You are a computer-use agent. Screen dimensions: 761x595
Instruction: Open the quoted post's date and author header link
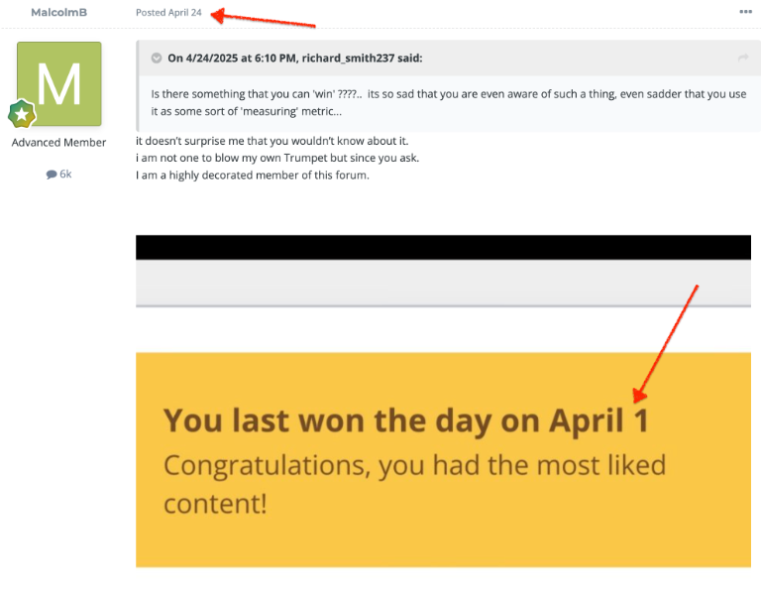(295, 59)
